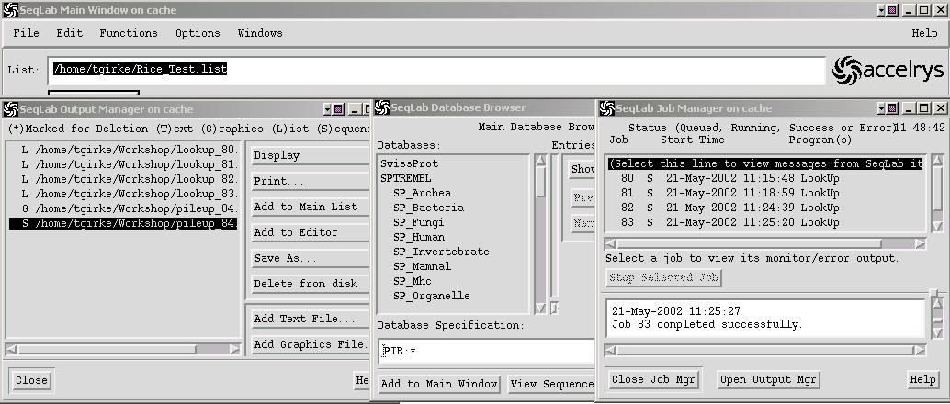Click the Accelrys logo

[887, 70]
